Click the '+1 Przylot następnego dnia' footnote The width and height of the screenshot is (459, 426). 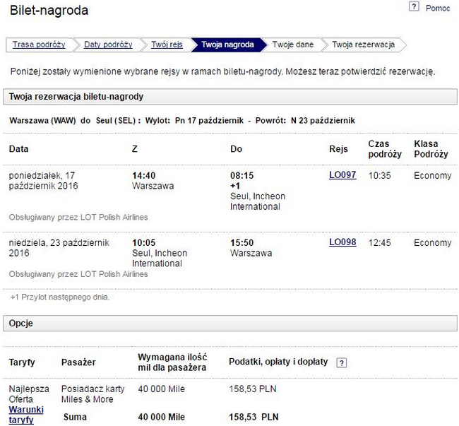[x=60, y=297]
